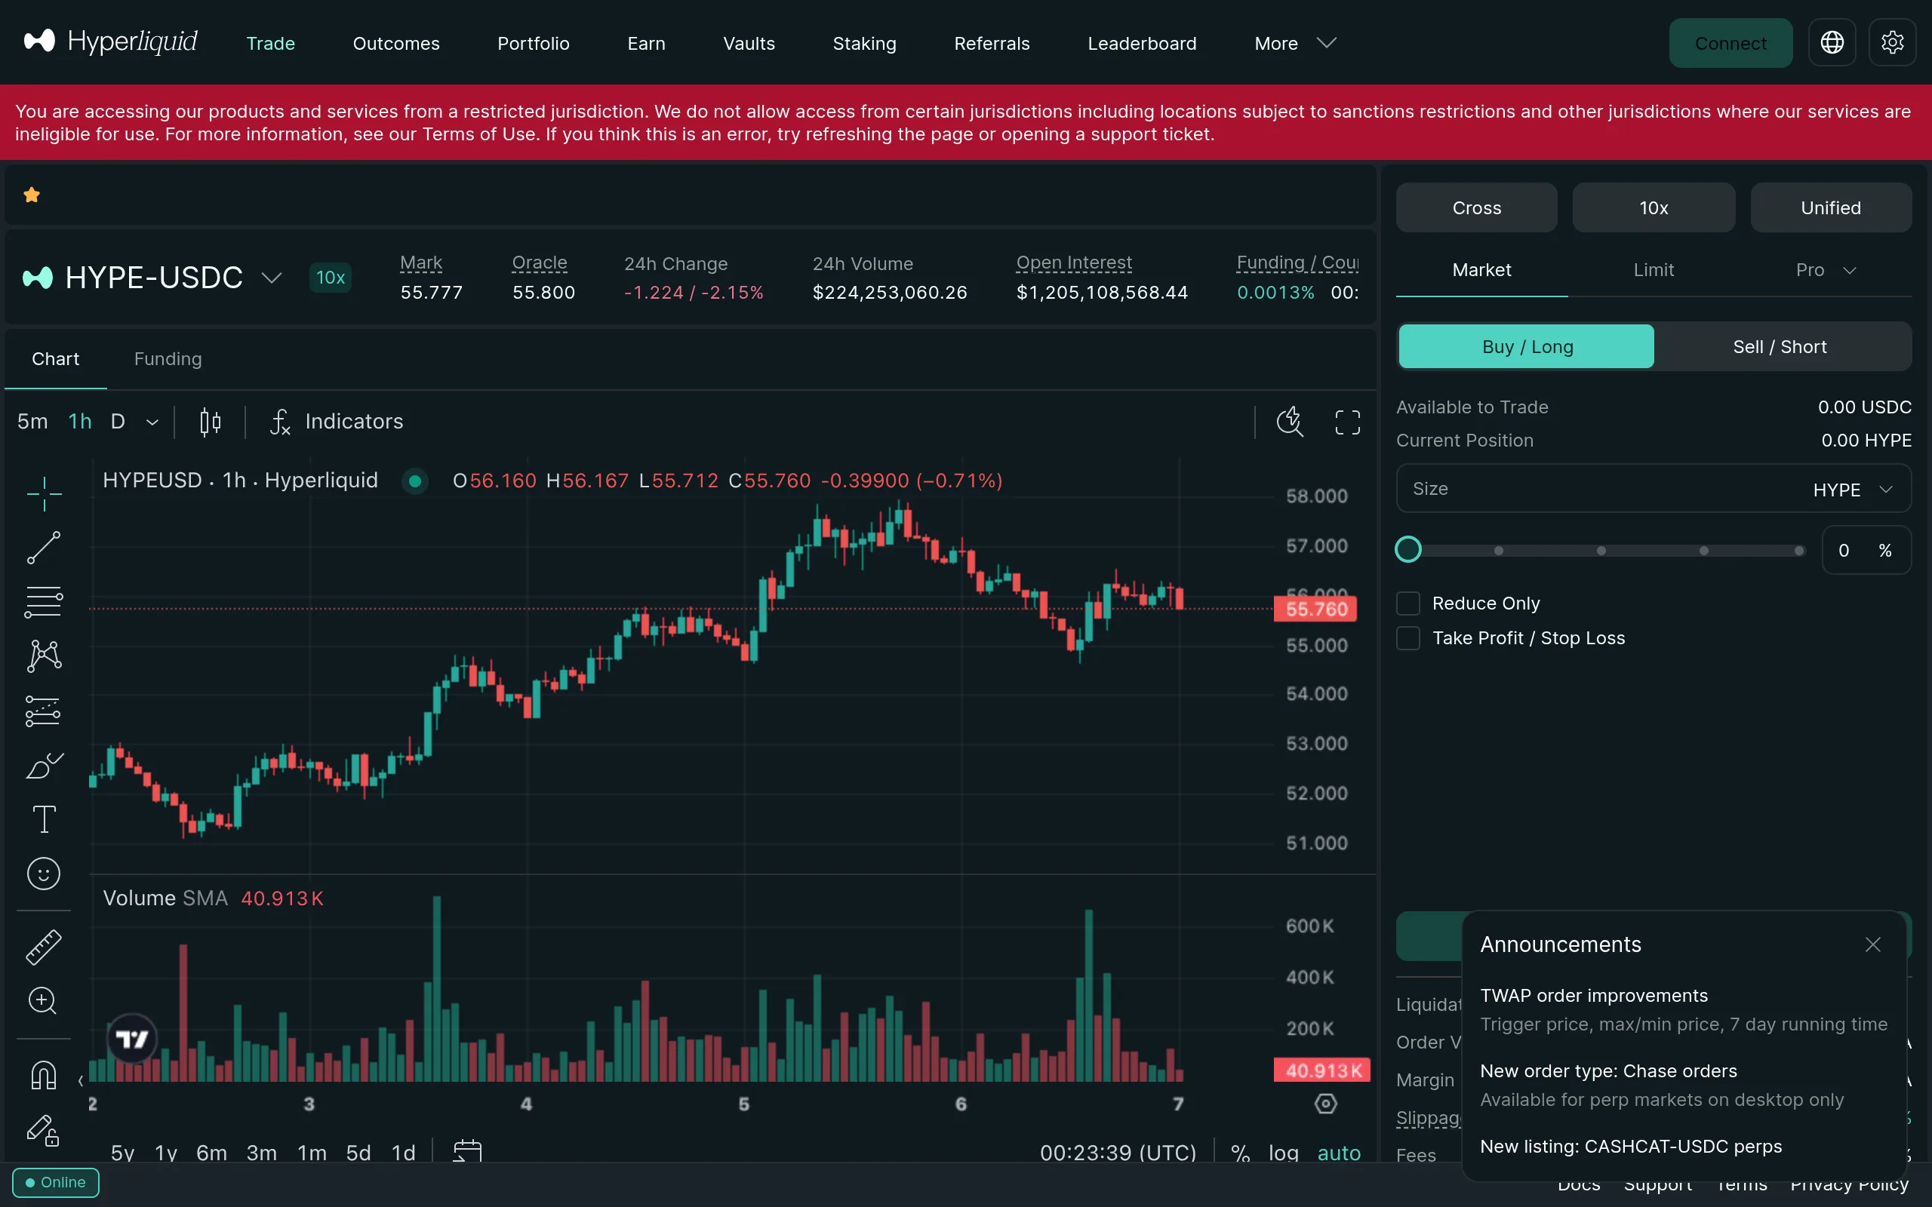Open the Vaults page
This screenshot has width=1932, height=1207.
[749, 43]
